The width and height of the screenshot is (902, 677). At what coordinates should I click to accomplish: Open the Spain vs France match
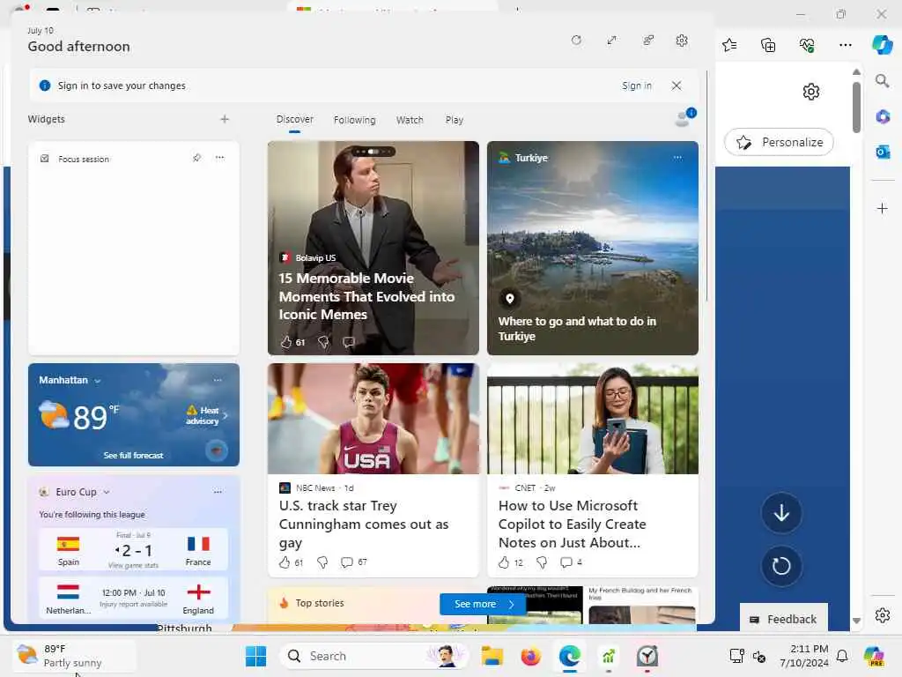click(x=134, y=550)
